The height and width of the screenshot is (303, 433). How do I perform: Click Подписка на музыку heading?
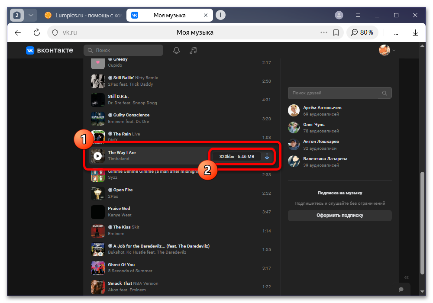pos(339,193)
